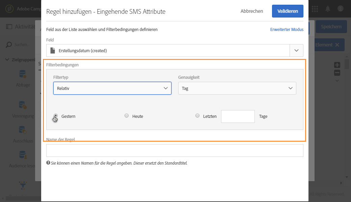This screenshot has height=202, width=351.
Task: Switch to Erweiterter Modus
Action: [287, 30]
